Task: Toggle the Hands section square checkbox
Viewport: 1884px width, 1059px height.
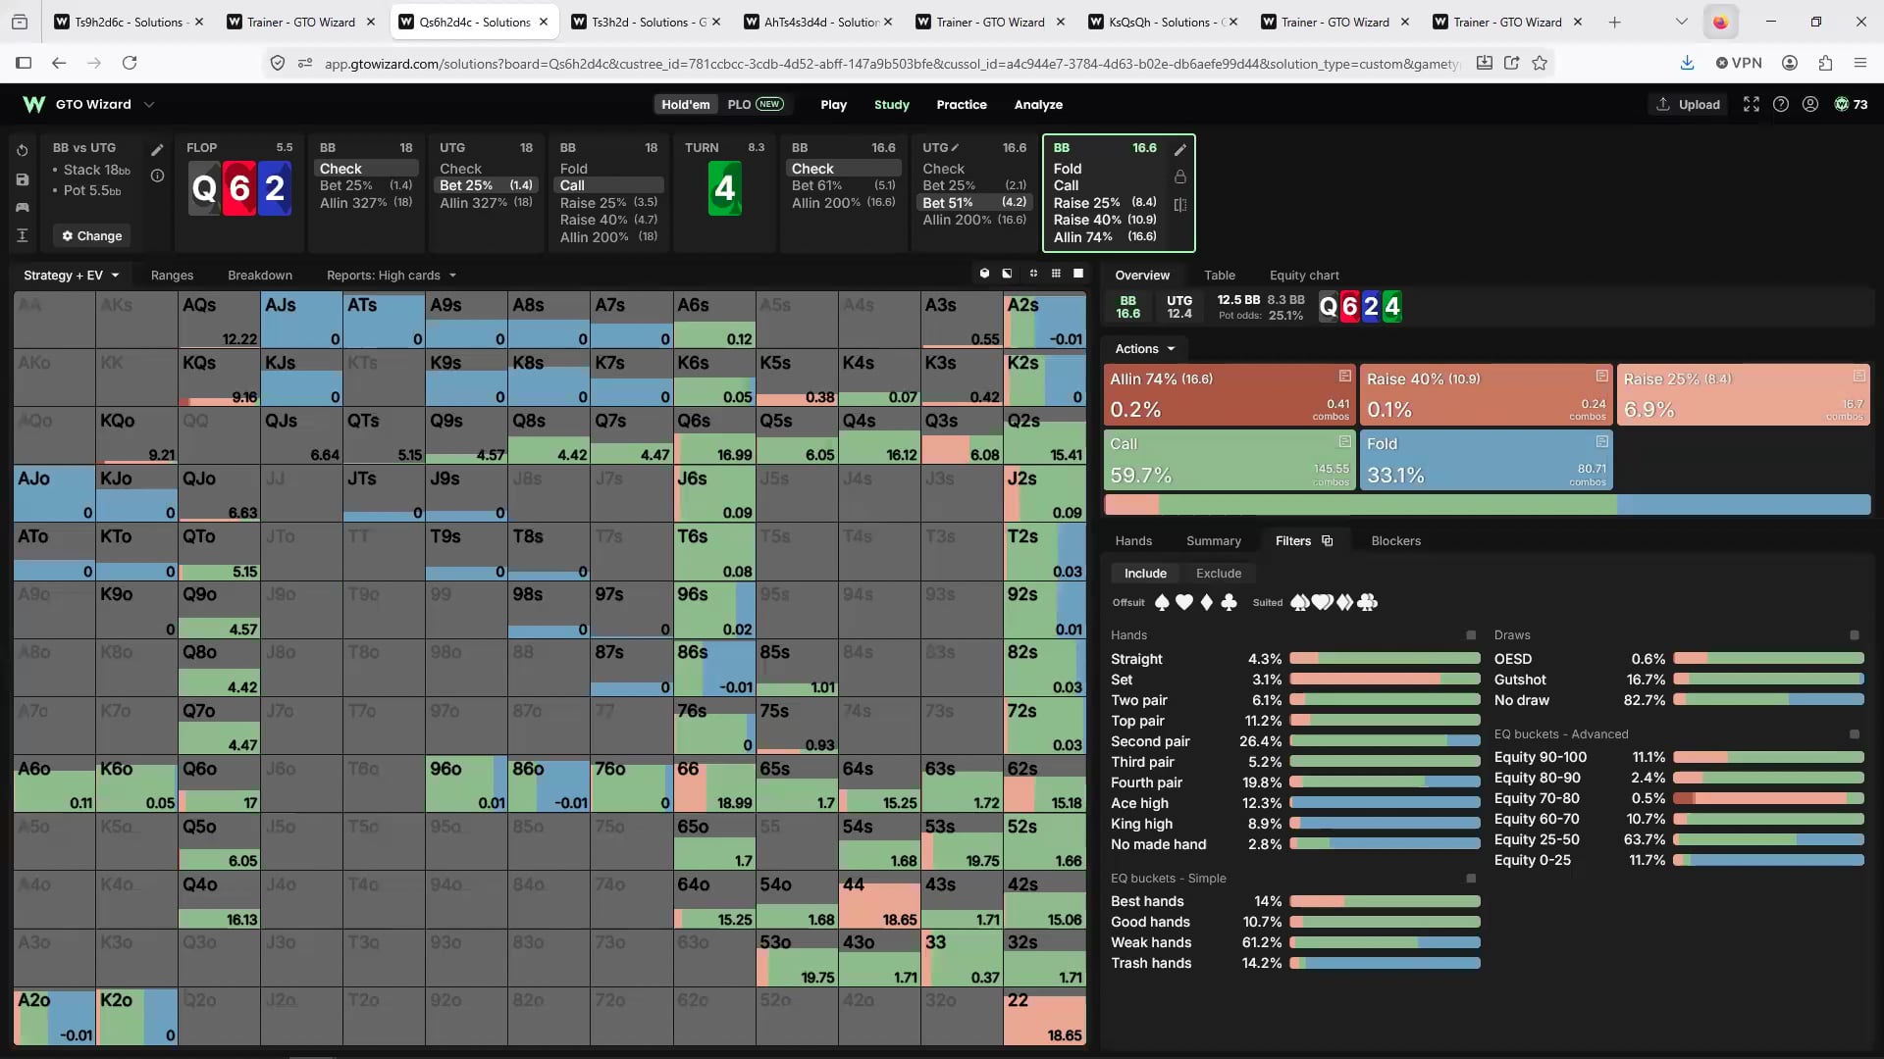Action: click(1470, 635)
